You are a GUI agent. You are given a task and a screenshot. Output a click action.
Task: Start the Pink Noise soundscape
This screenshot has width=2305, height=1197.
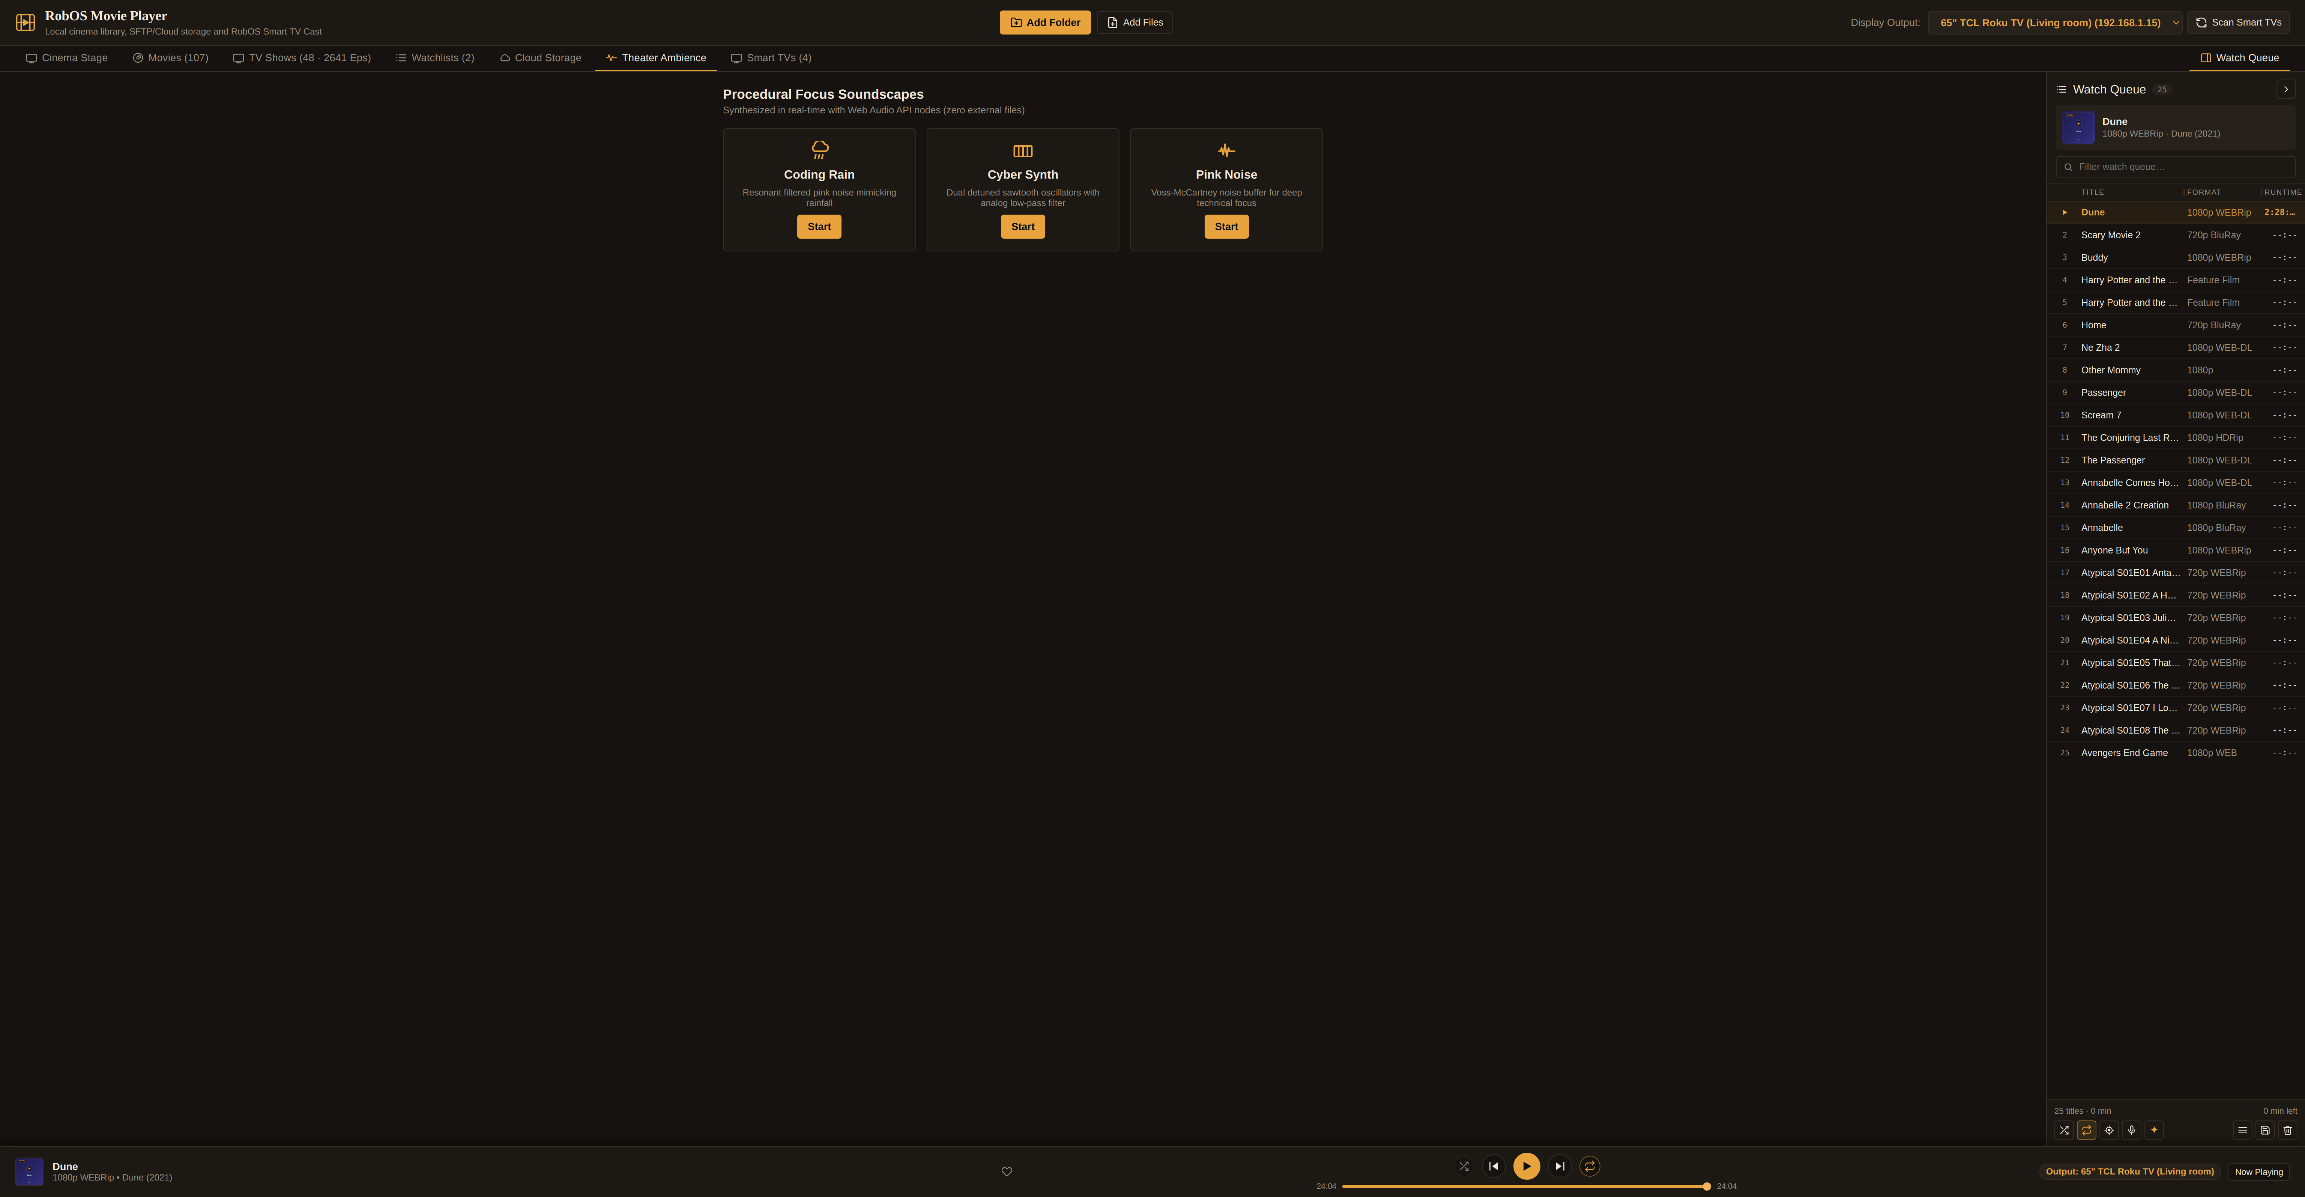tap(1226, 227)
